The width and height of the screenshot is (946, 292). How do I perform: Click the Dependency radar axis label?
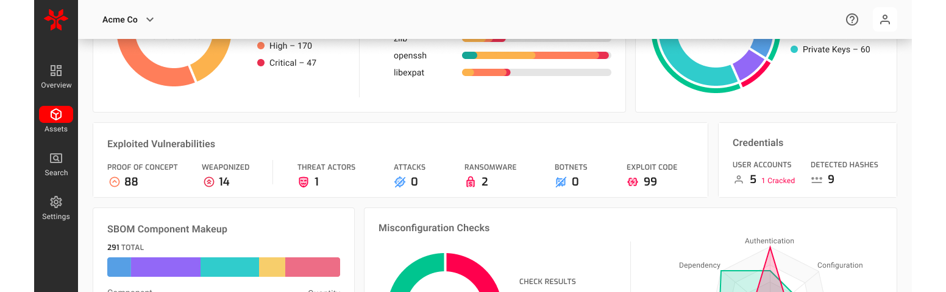(700, 265)
